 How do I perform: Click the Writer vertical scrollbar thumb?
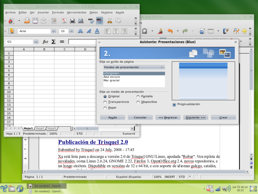(x=251, y=70)
